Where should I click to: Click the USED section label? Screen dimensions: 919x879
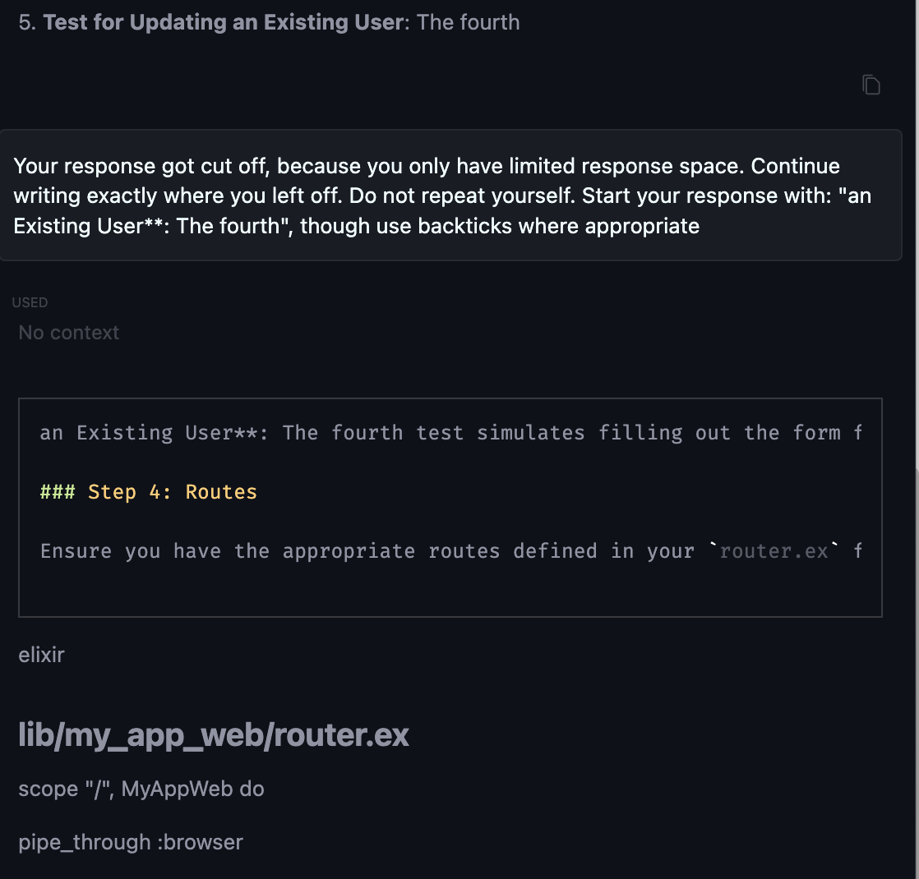pyautogui.click(x=30, y=302)
